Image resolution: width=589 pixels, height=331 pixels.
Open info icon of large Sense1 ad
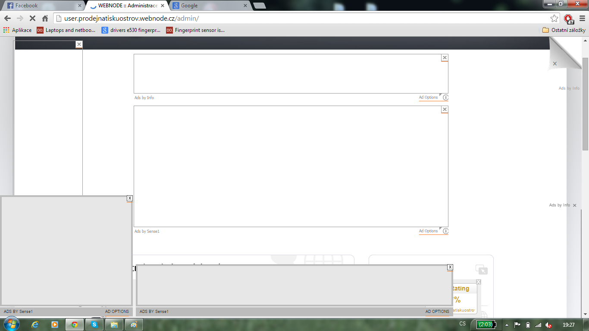coord(446,231)
